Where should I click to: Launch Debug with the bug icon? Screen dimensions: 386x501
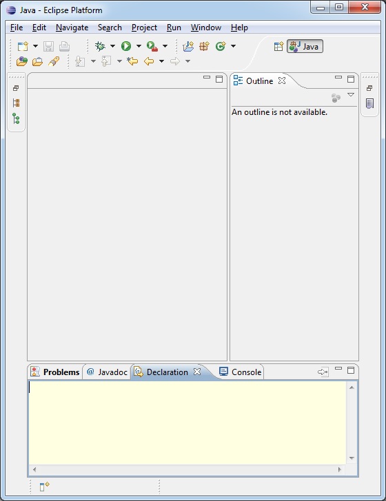click(100, 46)
